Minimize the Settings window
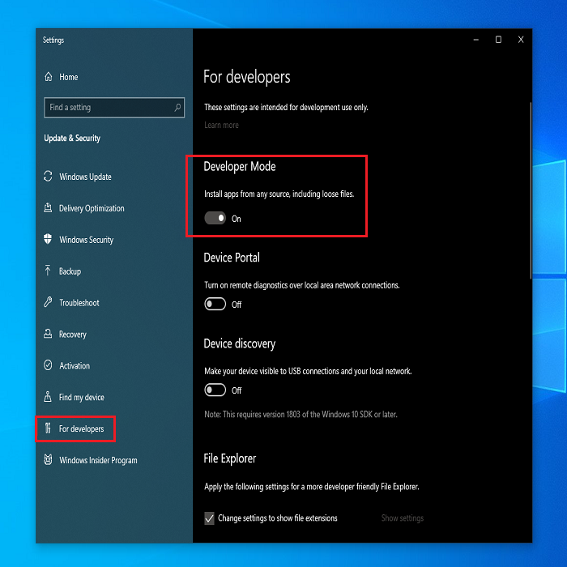567x567 pixels. point(476,40)
